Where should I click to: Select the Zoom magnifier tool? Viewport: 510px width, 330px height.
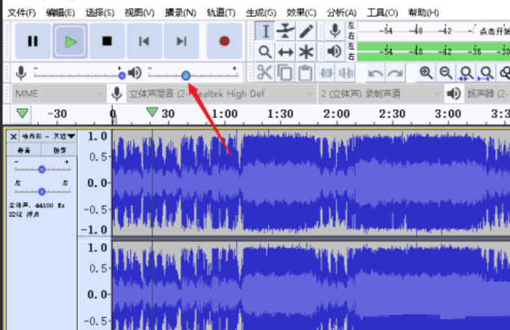[265, 52]
